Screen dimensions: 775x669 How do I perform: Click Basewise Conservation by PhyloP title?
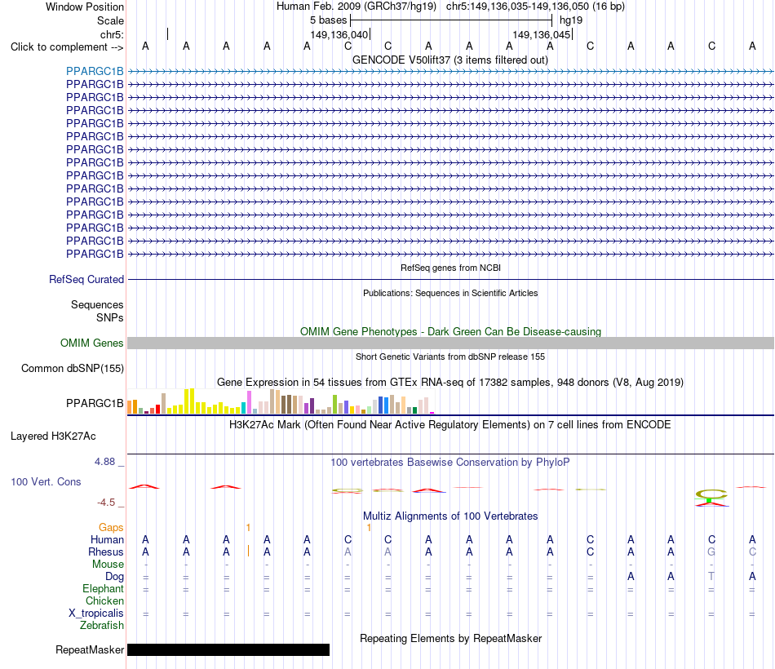pyautogui.click(x=450, y=463)
